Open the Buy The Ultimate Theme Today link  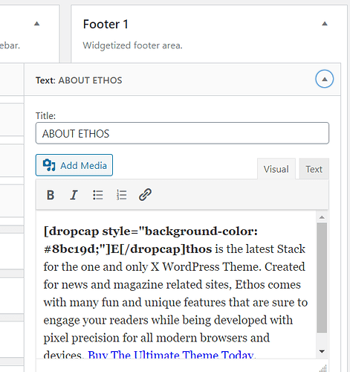click(170, 355)
